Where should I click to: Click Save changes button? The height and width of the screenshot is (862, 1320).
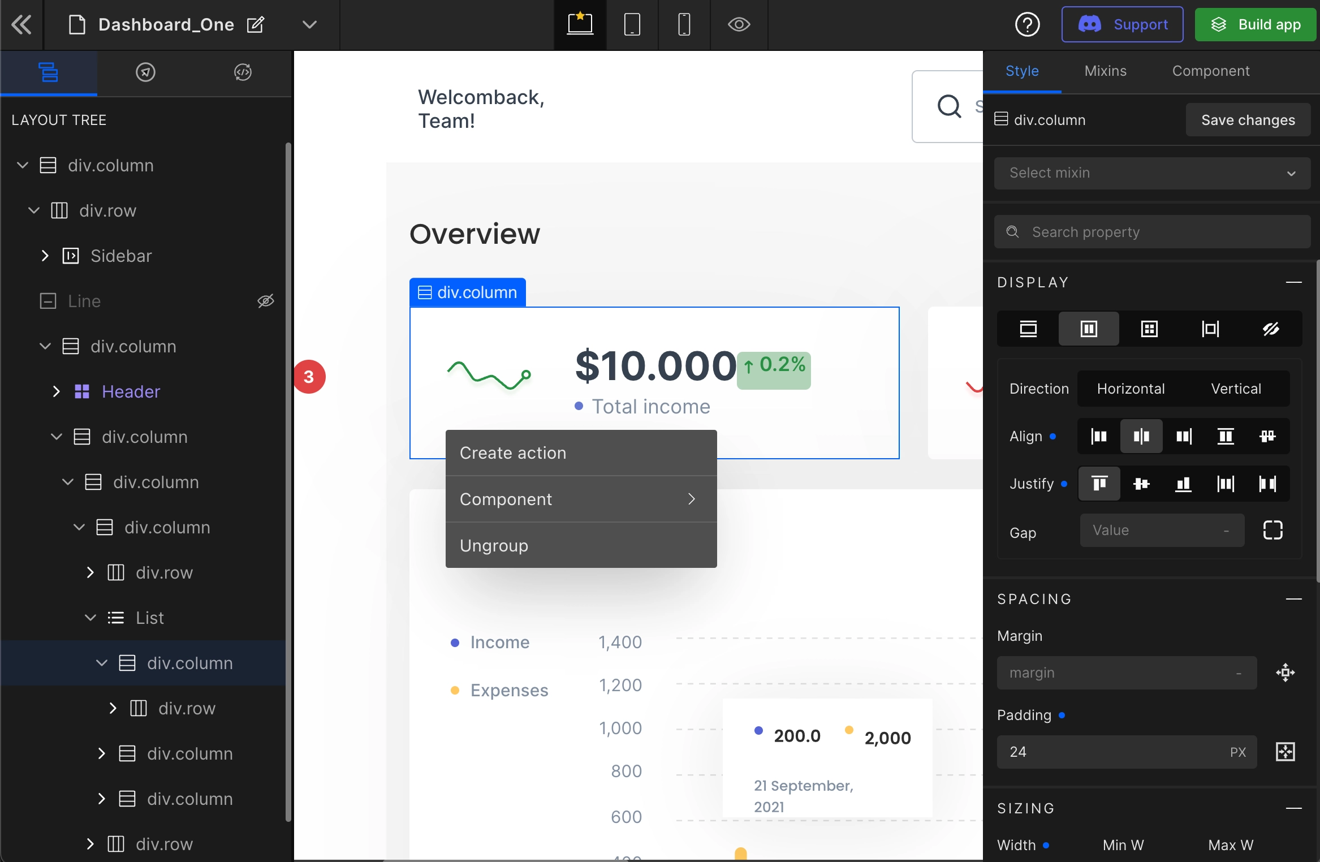point(1248,120)
